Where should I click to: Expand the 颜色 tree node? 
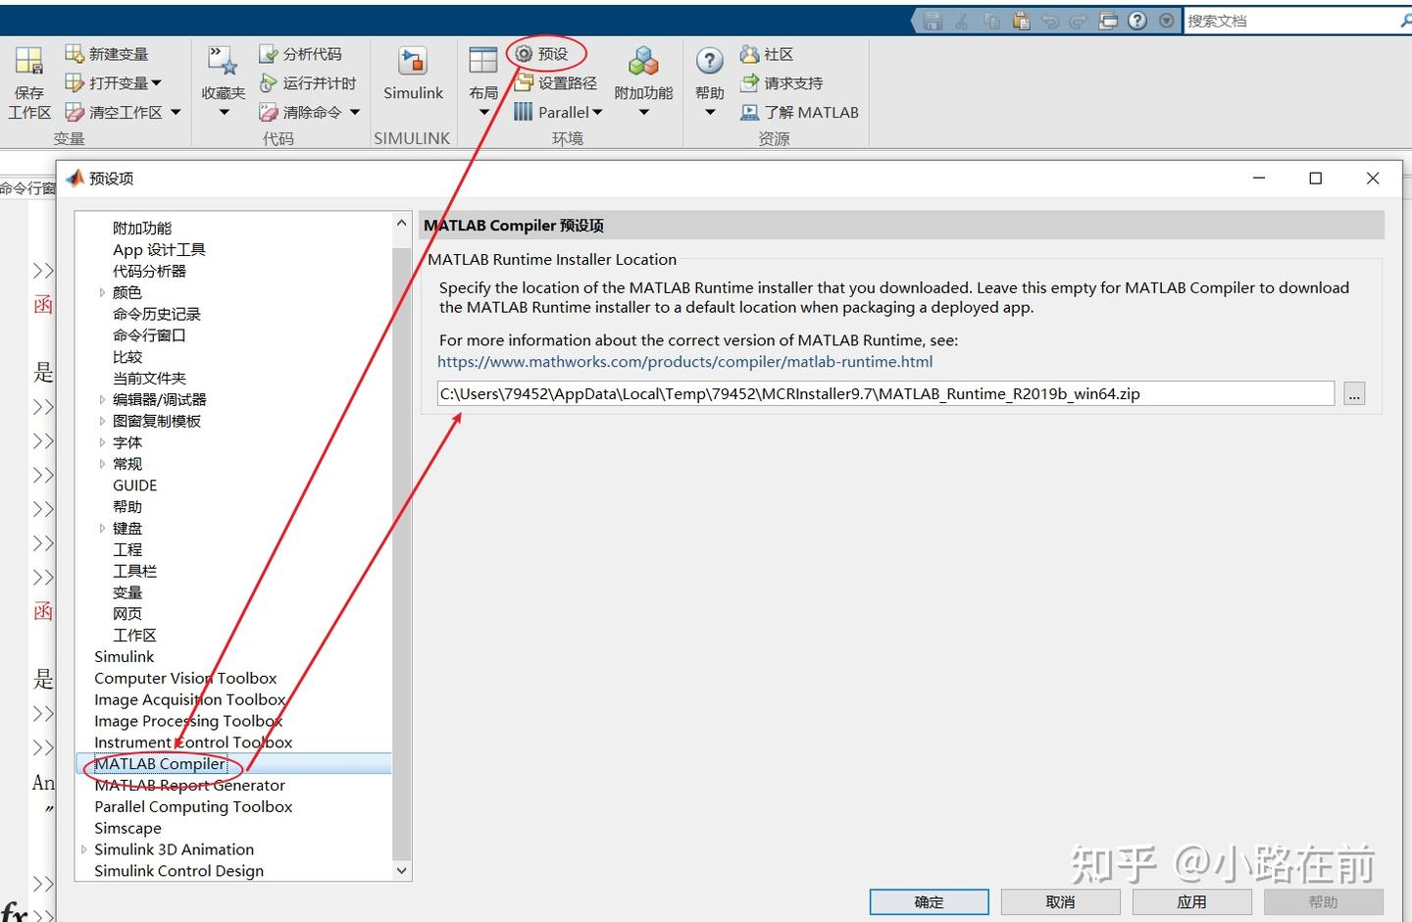pos(102,292)
